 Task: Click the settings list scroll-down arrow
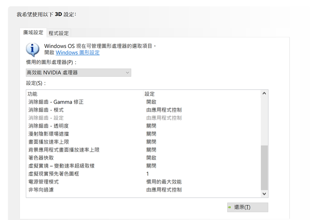click(x=264, y=194)
